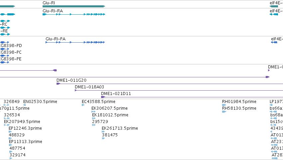Select the purple arrow glyph under DME1-011G20

[x=58, y=84]
